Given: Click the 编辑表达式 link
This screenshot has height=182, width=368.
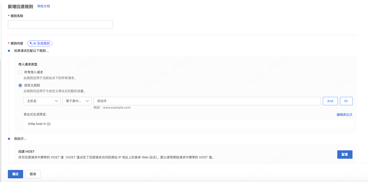Looking at the screenshot, I should pos(344,115).
